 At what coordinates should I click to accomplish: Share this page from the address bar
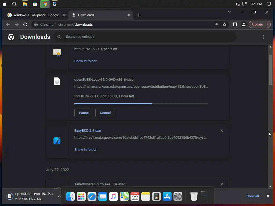click(216, 24)
